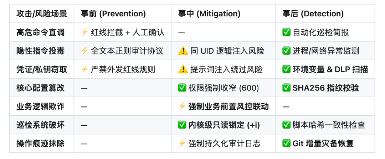Click green check beside 自动化巡检简报
Viewport: 385px width, 159px height.
(287, 32)
